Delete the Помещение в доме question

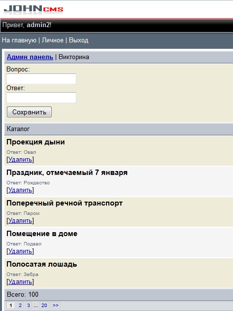pos(20,251)
